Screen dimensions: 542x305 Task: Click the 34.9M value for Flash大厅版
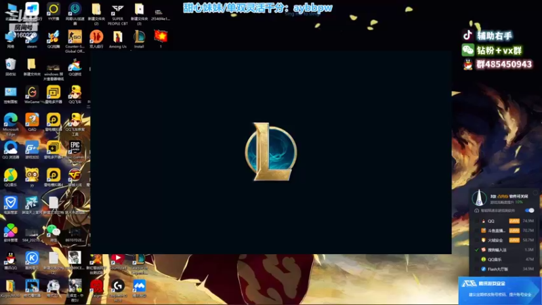(528, 269)
